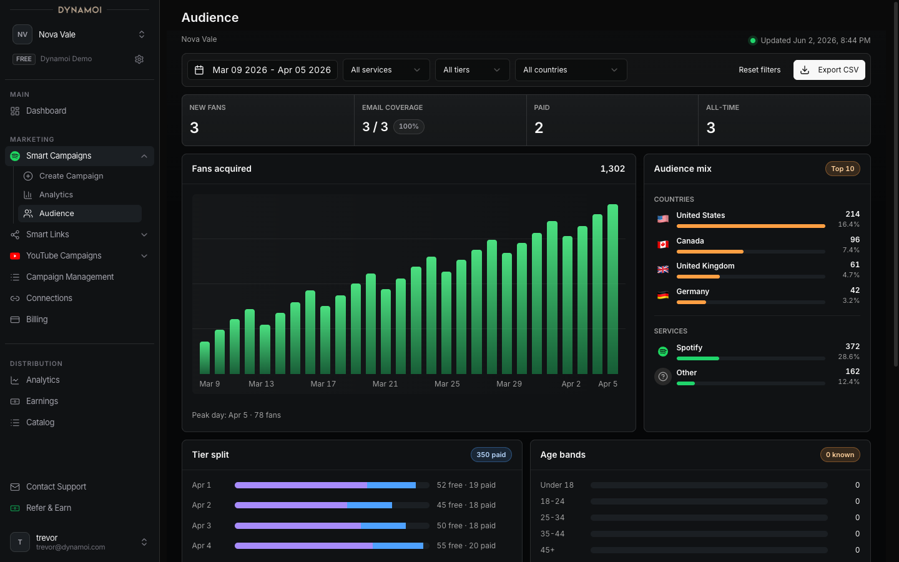Click the NV artist avatar
The image size is (899, 562).
22,34
